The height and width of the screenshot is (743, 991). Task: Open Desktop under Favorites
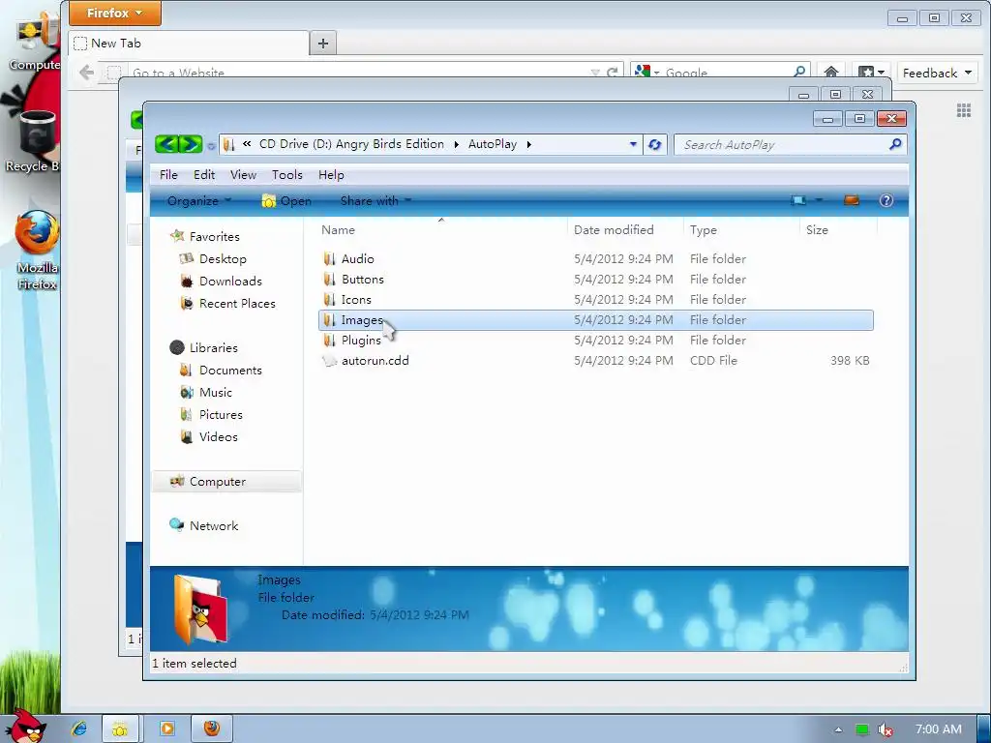[x=223, y=259]
